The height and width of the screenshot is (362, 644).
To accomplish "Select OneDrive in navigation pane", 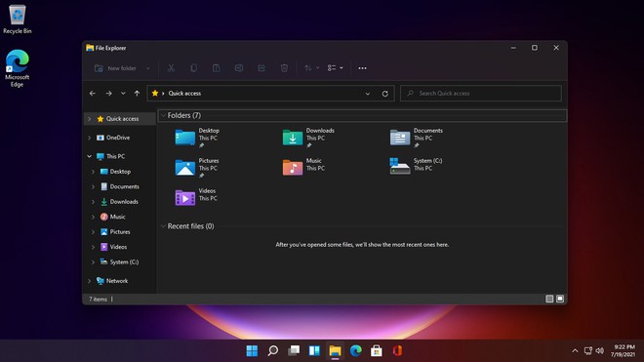I will 117,138.
